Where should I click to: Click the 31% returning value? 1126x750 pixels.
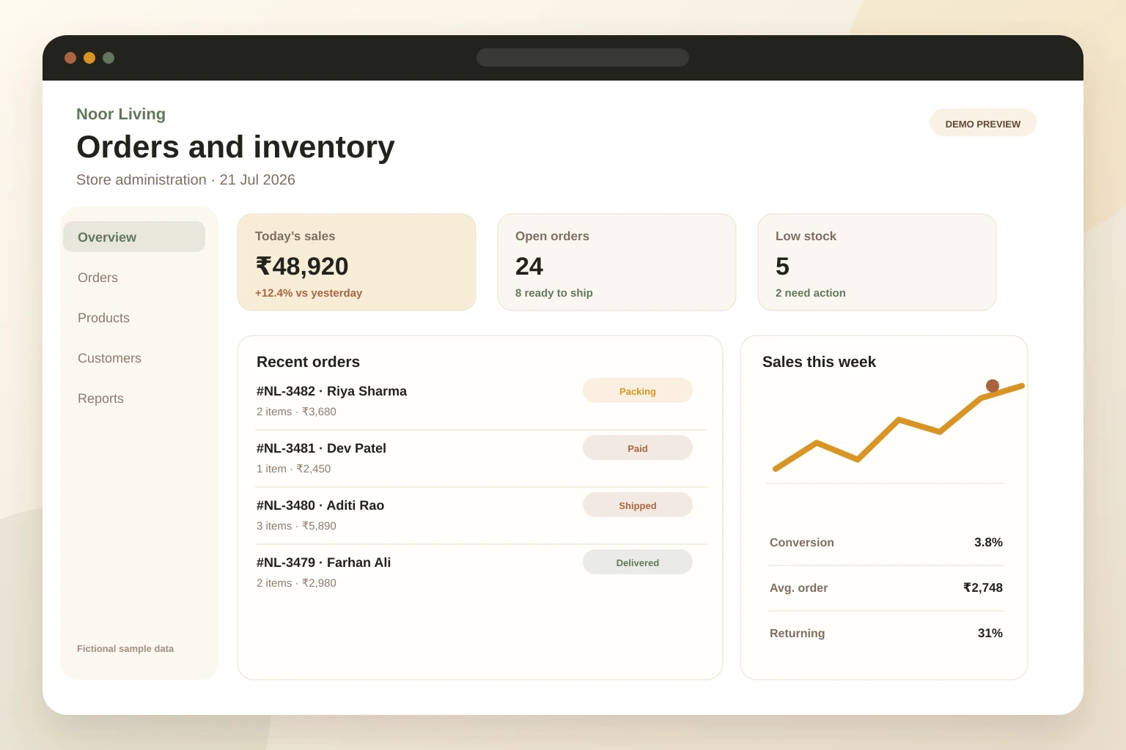(x=990, y=634)
